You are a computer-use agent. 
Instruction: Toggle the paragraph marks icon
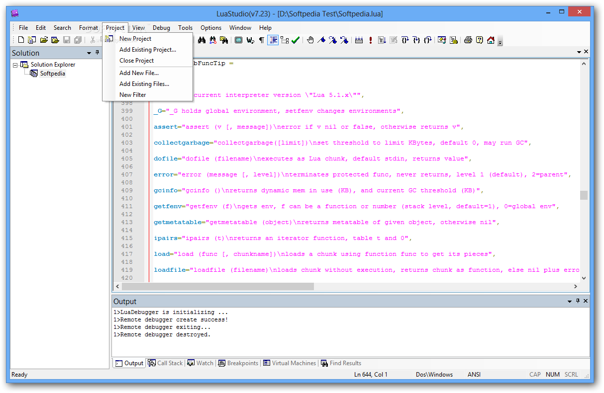[262, 40]
